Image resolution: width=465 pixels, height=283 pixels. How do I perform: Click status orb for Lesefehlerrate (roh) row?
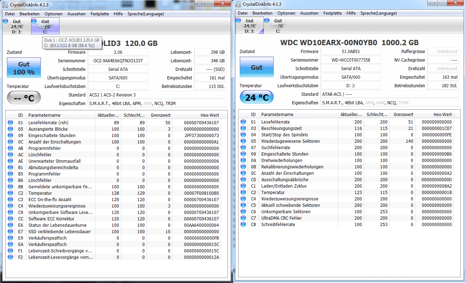(x=10, y=123)
